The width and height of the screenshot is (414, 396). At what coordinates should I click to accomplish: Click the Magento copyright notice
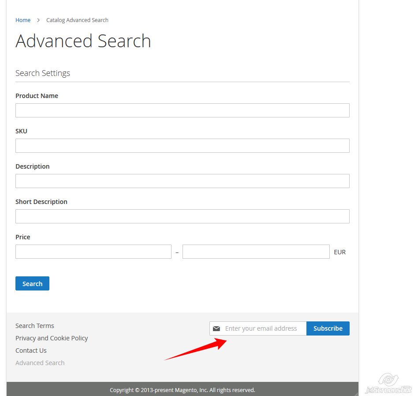[183, 390]
